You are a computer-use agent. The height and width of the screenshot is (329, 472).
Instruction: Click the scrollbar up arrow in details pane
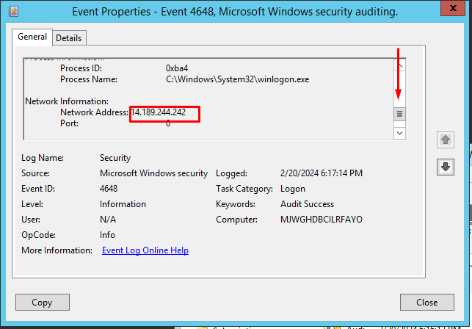pyautogui.click(x=400, y=65)
